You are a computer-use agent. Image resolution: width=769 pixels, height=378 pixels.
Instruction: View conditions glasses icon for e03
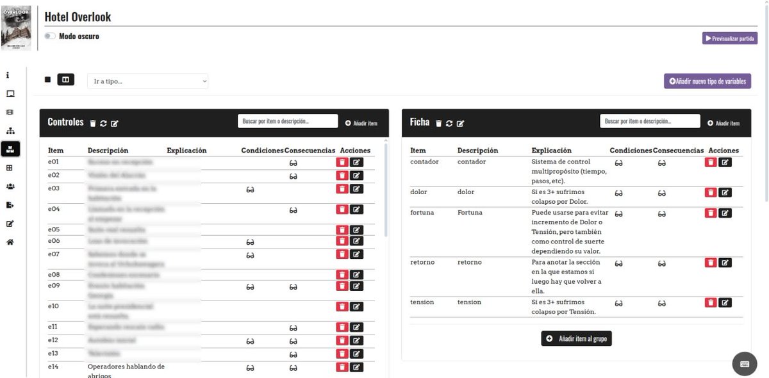click(250, 190)
